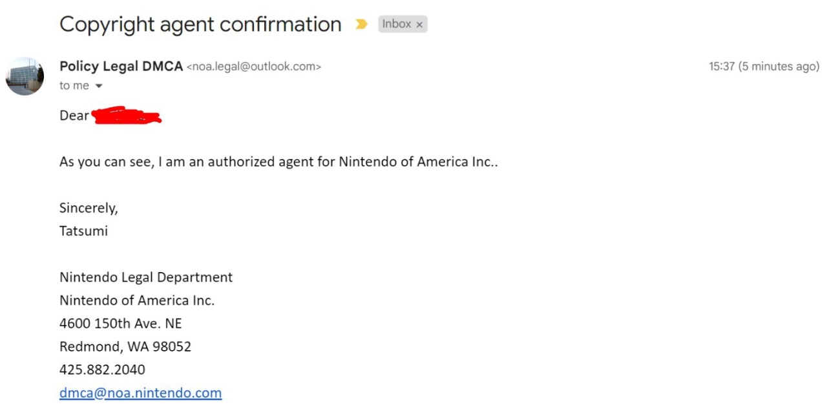Open the dmca@noa.nintendo.com email link
This screenshot has height=409, width=827.
pyautogui.click(x=140, y=393)
